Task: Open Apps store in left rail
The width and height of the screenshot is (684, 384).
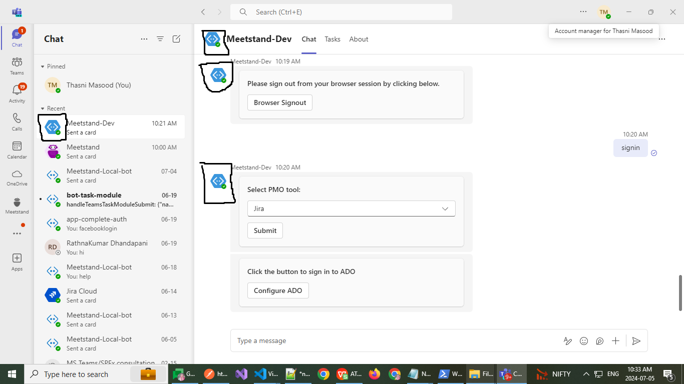Action: [17, 262]
